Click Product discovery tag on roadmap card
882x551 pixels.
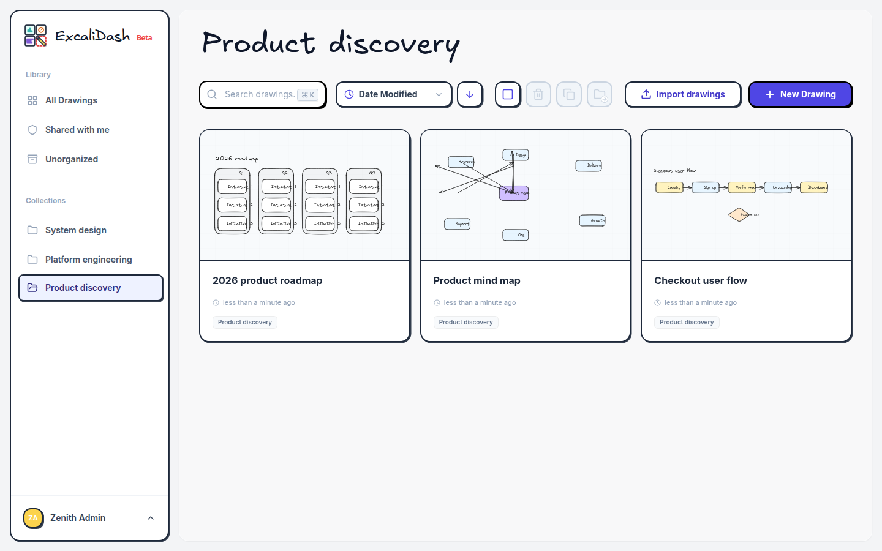tap(245, 322)
